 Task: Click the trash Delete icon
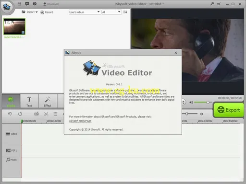tap(55, 114)
